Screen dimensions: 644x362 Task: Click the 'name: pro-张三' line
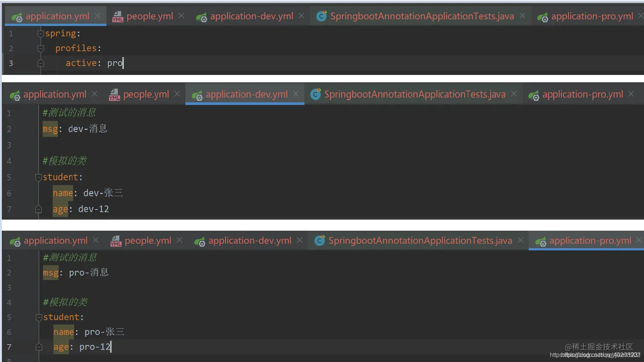[89, 332]
